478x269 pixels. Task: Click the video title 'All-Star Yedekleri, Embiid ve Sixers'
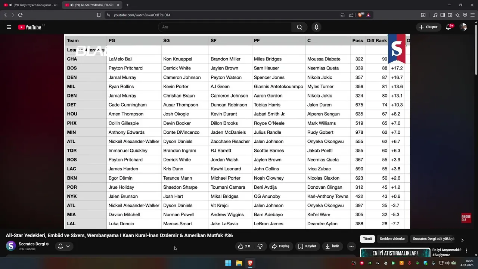point(119,235)
